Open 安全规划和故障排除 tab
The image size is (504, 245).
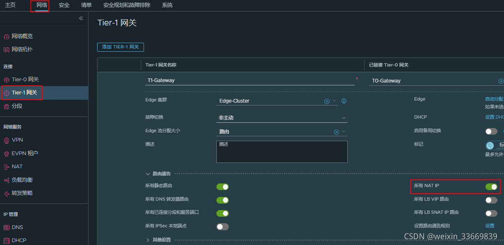[127, 5]
